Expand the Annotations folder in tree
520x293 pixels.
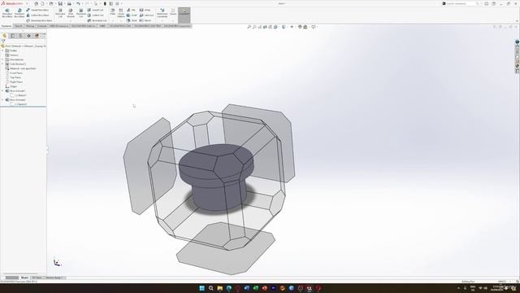click(x=2, y=59)
